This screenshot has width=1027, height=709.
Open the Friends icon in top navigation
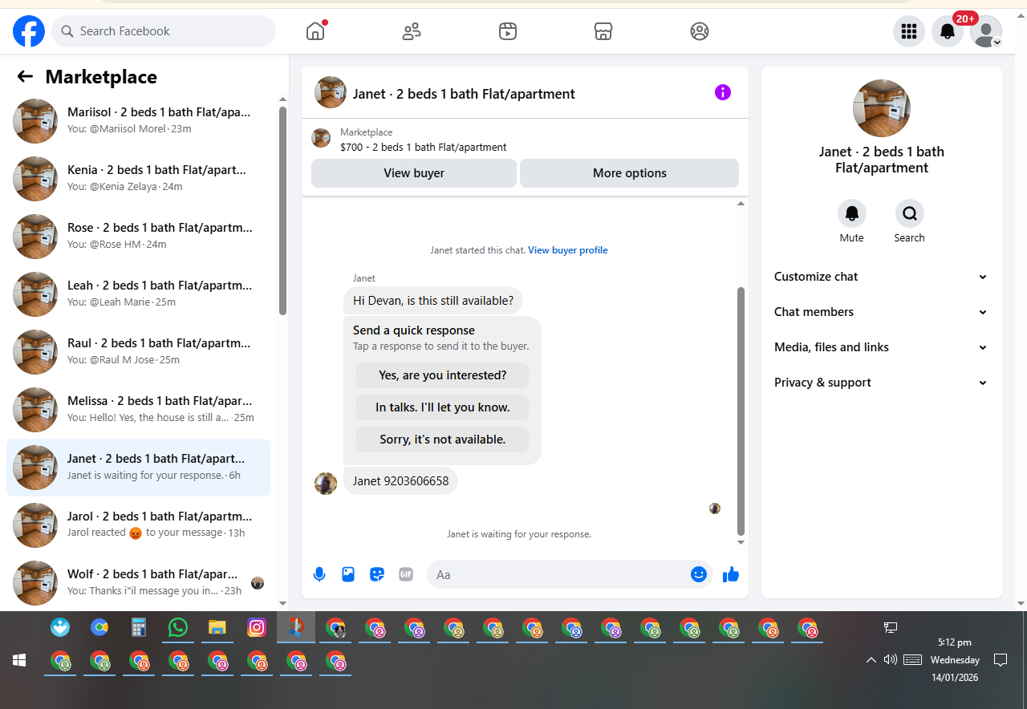pyautogui.click(x=412, y=31)
